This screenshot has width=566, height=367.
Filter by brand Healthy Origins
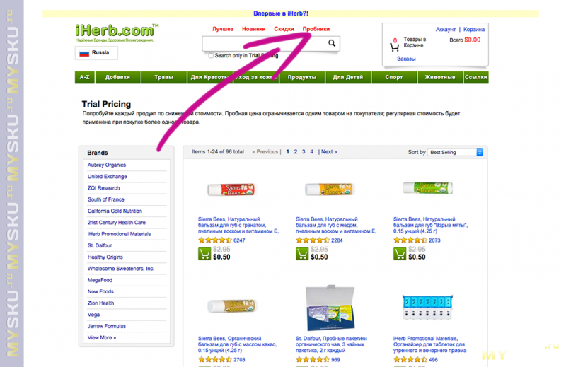[x=105, y=257]
